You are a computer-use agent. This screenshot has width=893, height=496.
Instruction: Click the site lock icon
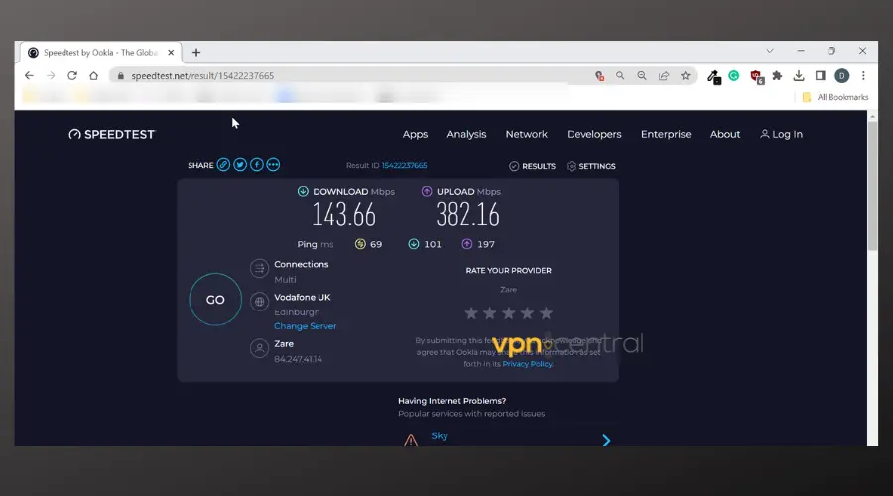click(x=121, y=75)
